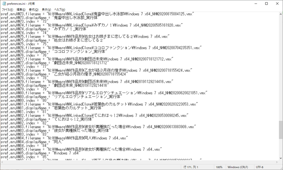This screenshot has width=283, height=170.
Task: Place cursor on pref.mruVM79.index line
Action: pyautogui.click(x=25, y=89)
